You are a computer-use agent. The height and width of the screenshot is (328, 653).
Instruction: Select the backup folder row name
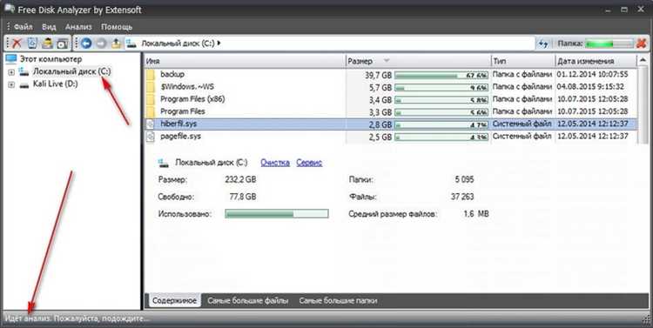[172, 74]
